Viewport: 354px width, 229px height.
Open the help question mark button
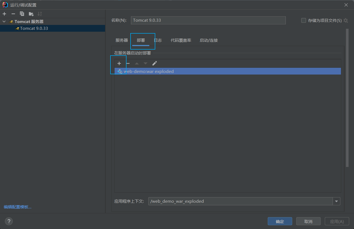point(9,221)
